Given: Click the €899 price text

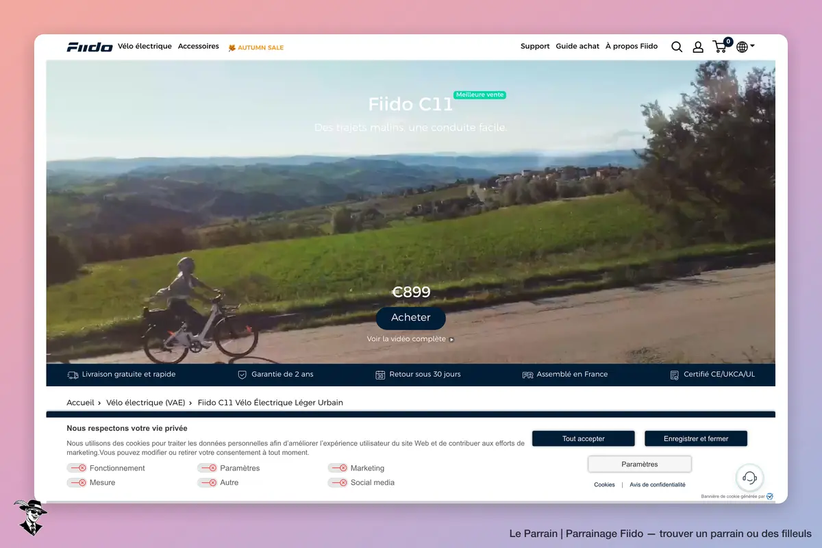Looking at the screenshot, I should (411, 292).
